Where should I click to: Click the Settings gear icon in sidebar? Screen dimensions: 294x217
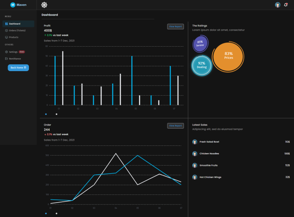point(6,52)
